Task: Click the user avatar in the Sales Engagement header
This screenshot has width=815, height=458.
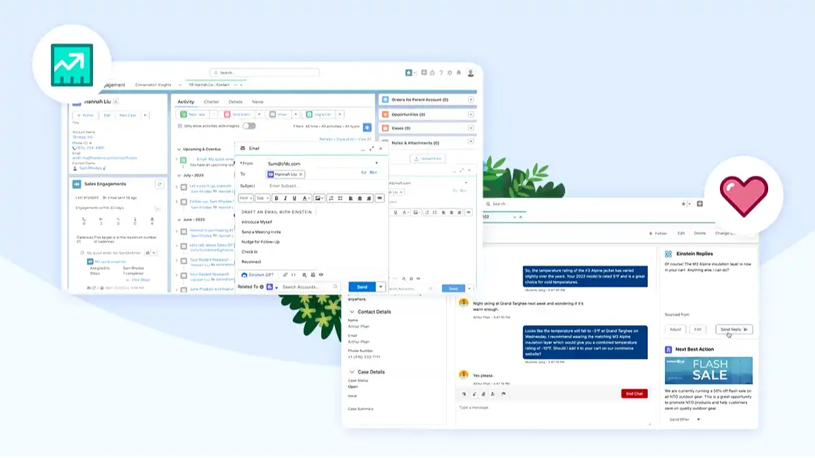Action: click(469, 73)
